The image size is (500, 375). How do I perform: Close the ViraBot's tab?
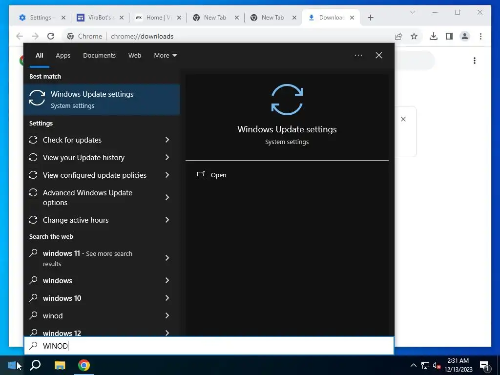(122, 18)
